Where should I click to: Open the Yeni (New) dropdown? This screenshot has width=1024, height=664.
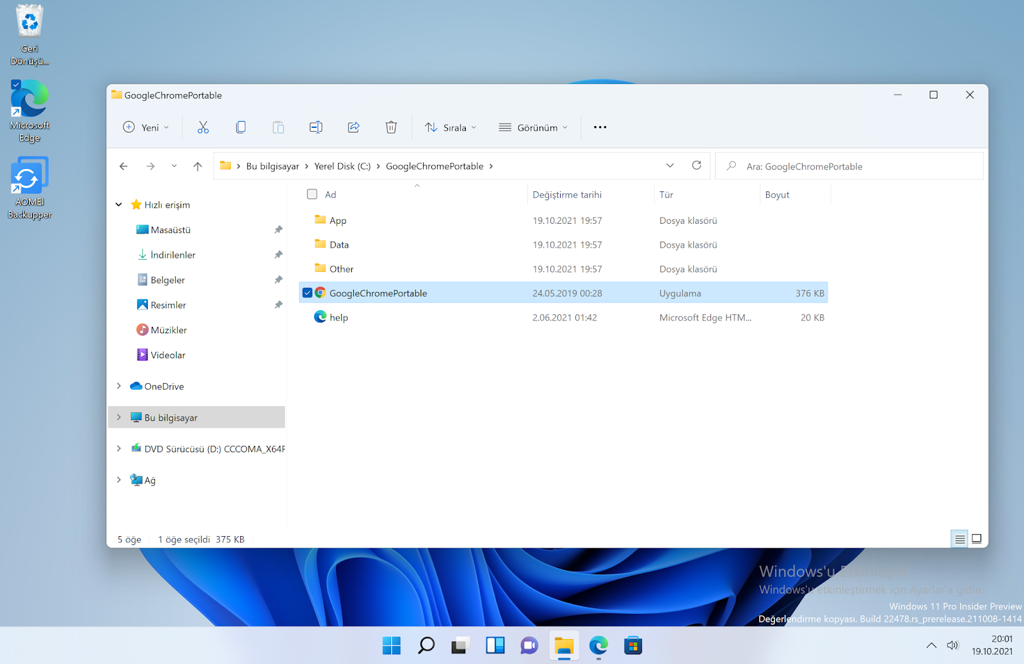(146, 127)
